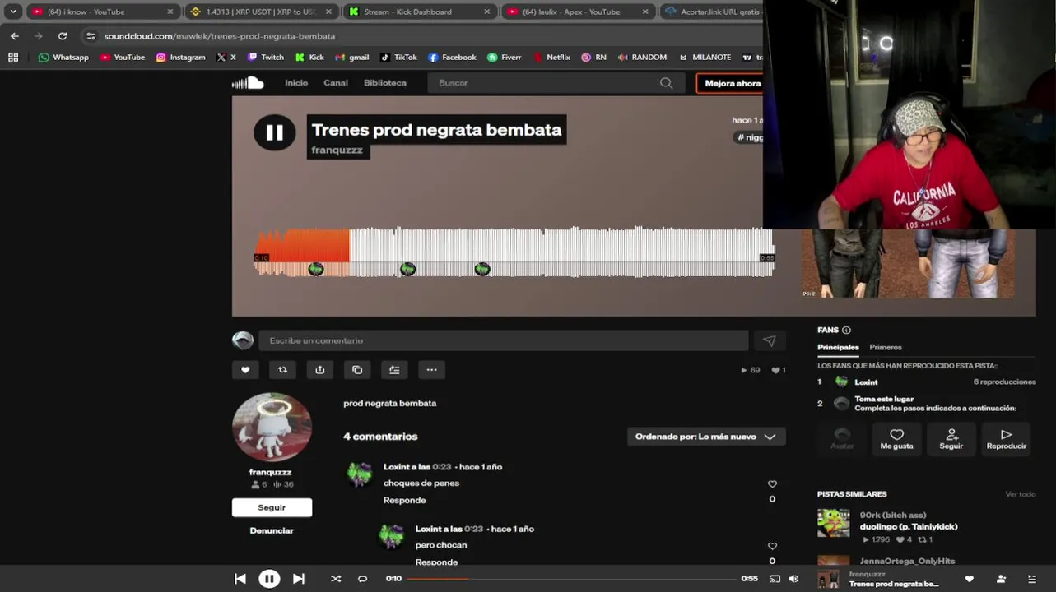Viewport: 1056px width, 592px height.
Task: Follow the artist from player bar icon
Action: [x=1001, y=579]
